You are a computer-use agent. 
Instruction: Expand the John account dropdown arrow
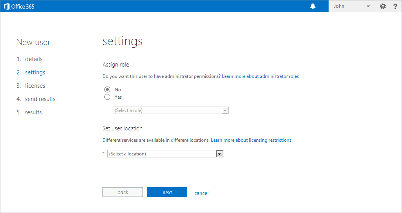click(x=368, y=6)
